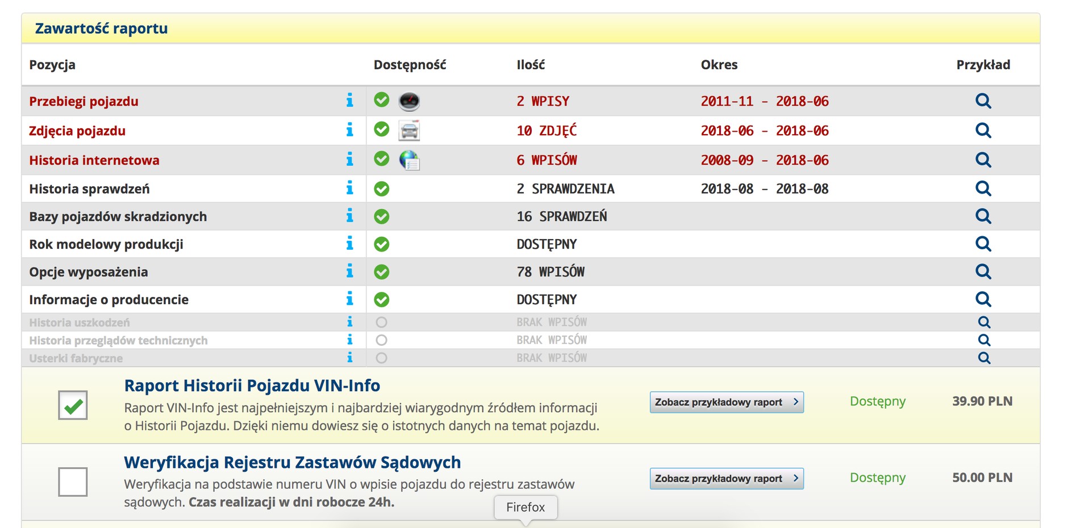Click the green availability checkmark for Rok modelowy produkcji

pyautogui.click(x=381, y=244)
